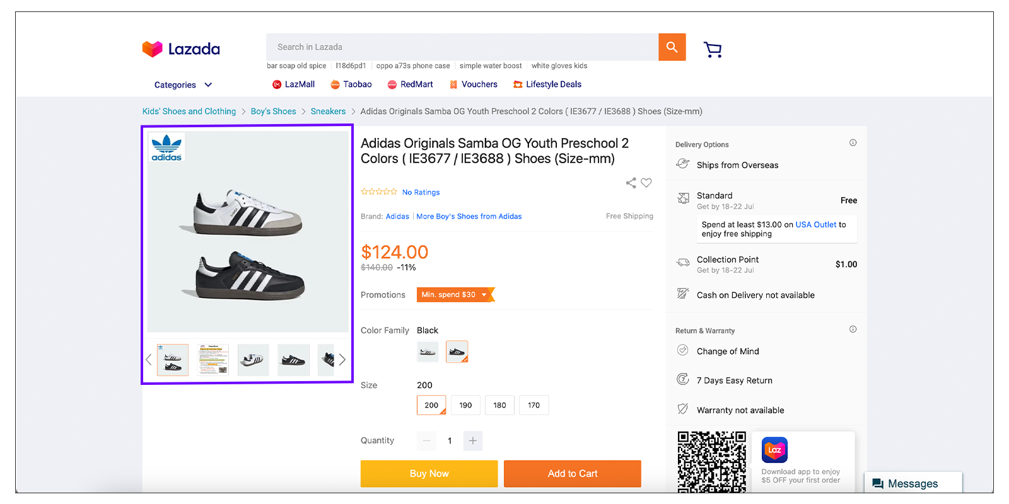This screenshot has height=504, width=1009.
Task: Increase quantity with the plus stepper
Action: [473, 440]
